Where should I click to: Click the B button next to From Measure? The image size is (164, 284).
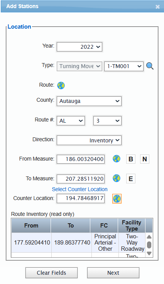[131, 159]
